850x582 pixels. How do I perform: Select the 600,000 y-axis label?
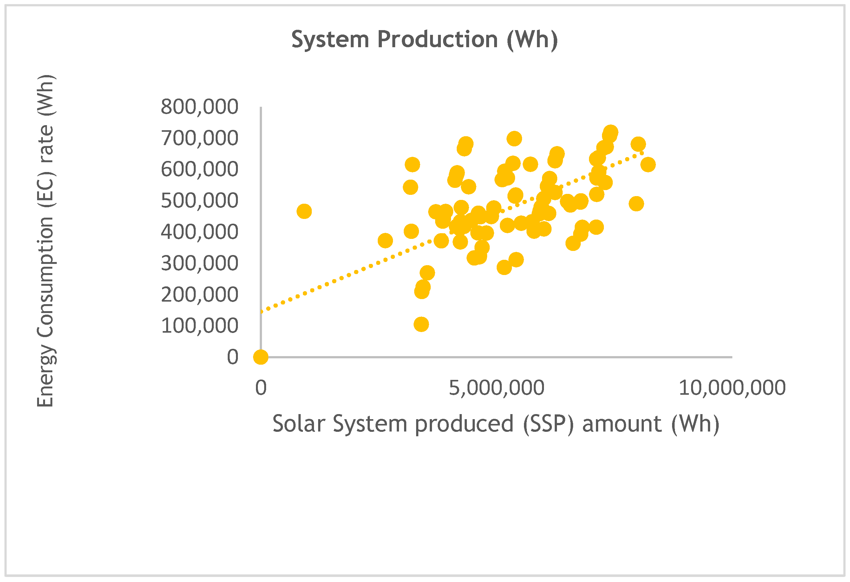pyautogui.click(x=199, y=169)
